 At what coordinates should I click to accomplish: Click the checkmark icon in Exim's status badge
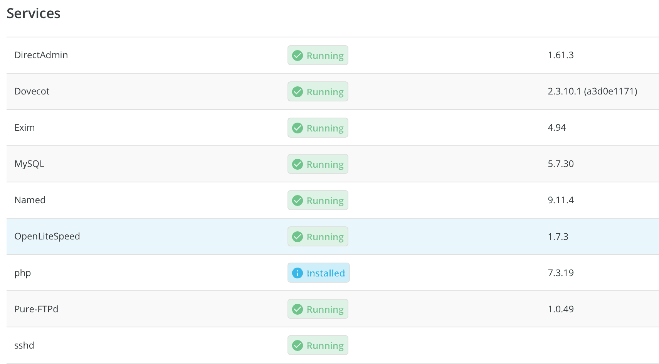(297, 128)
